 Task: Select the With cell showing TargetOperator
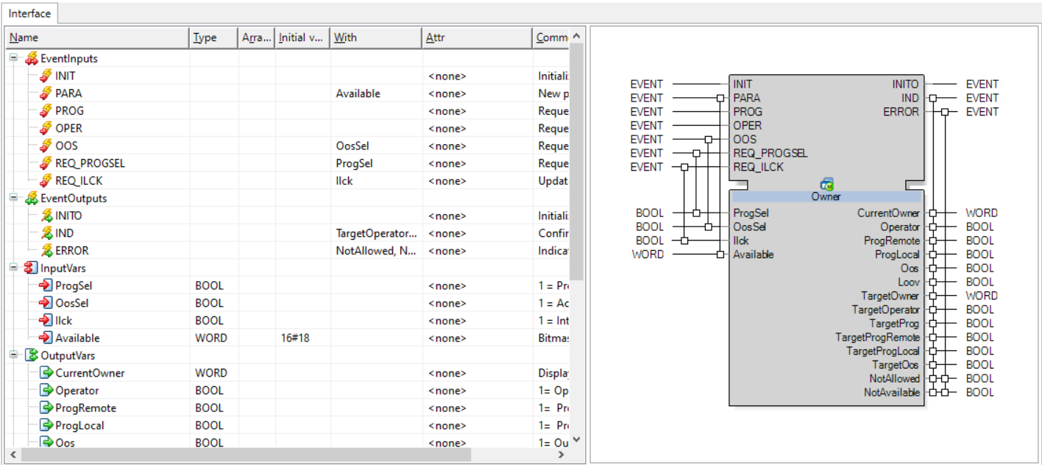(376, 233)
